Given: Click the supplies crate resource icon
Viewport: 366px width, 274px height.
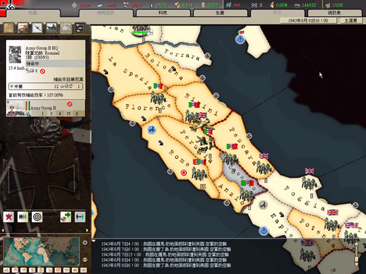Looking at the screenshot, I should 177,5.
